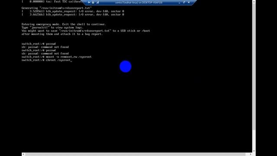Image resolution: width=277 pixels, height=156 pixels.
Task: Click the 3.528561 blk_update_request I/O error line
Action: point(73,11)
